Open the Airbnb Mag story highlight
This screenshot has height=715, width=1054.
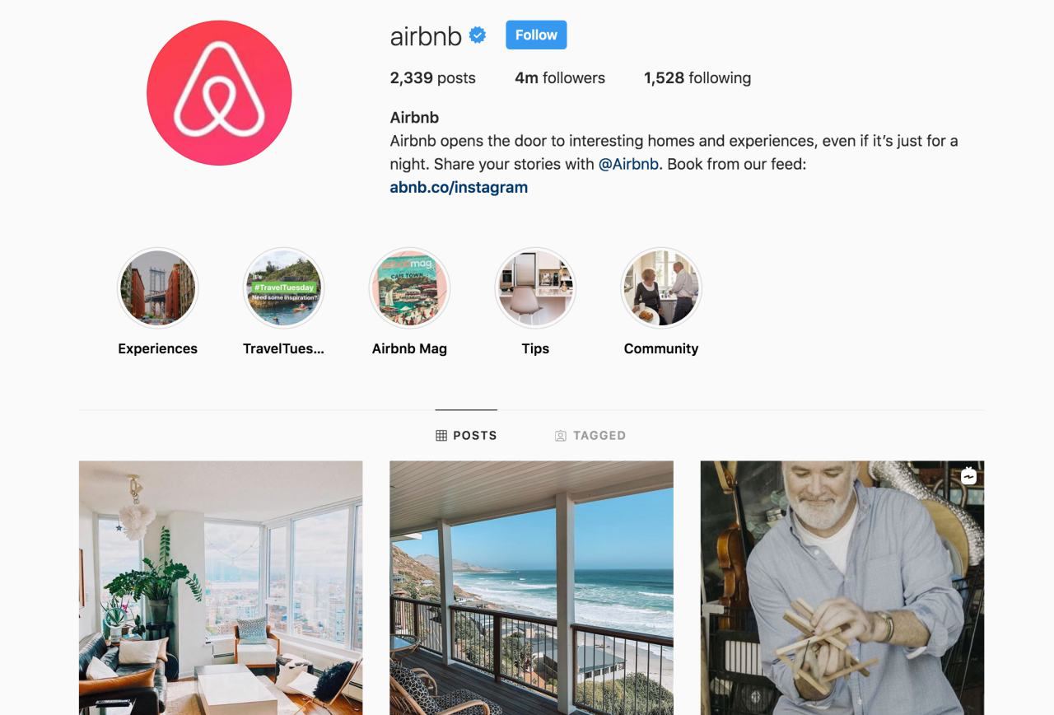tap(409, 288)
